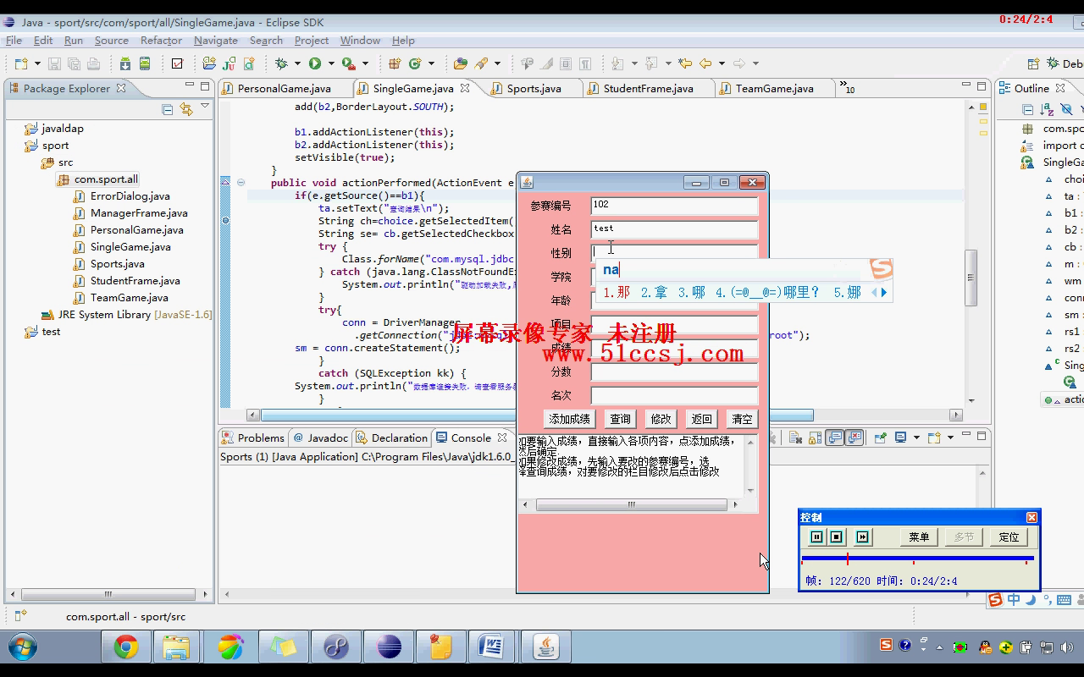This screenshot has width=1084, height=677.
Task: Open the Project menu
Action: tap(312, 40)
